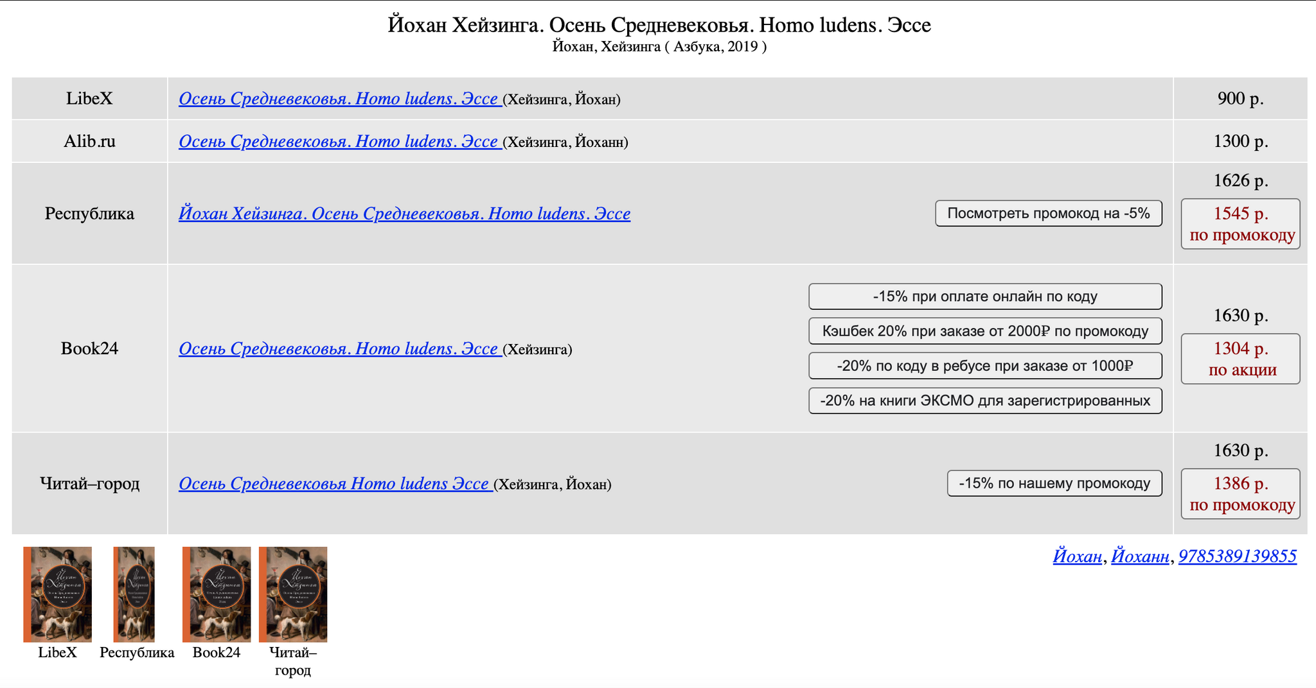This screenshot has width=1316, height=688.
Task: Open the Йохан author link
Action: [x=1077, y=556]
